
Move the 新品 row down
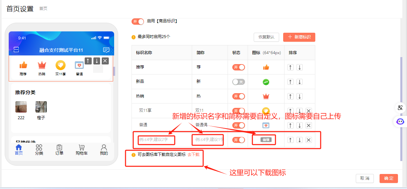[300, 82]
